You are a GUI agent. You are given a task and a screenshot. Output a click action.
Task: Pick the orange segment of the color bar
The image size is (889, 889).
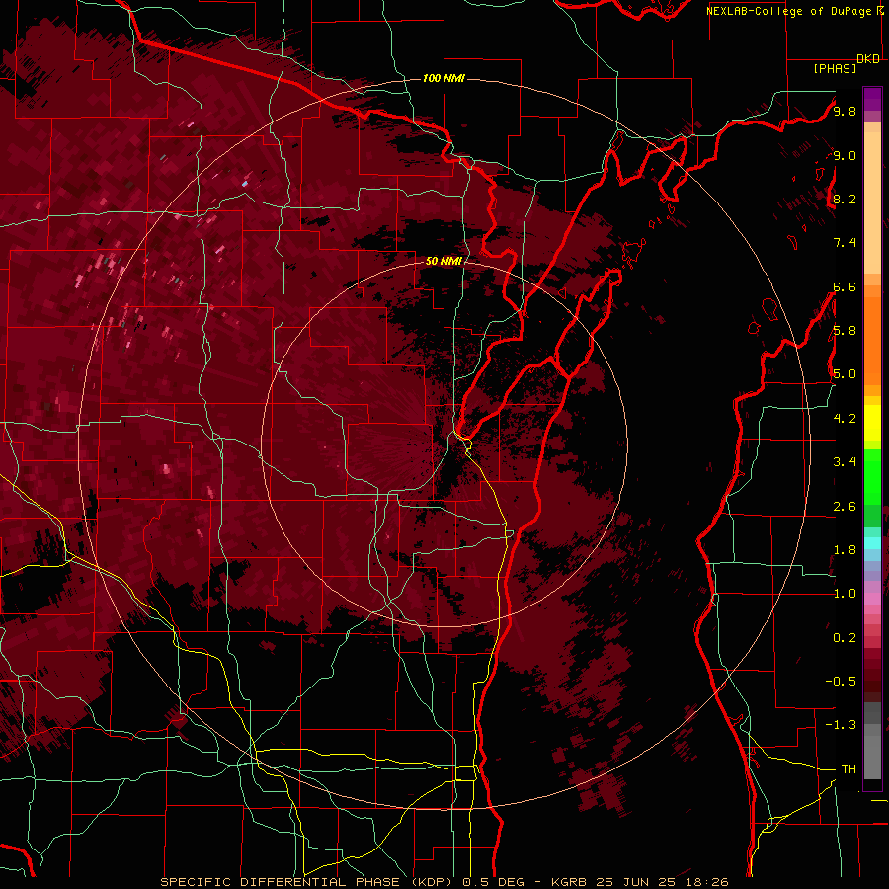(872, 340)
